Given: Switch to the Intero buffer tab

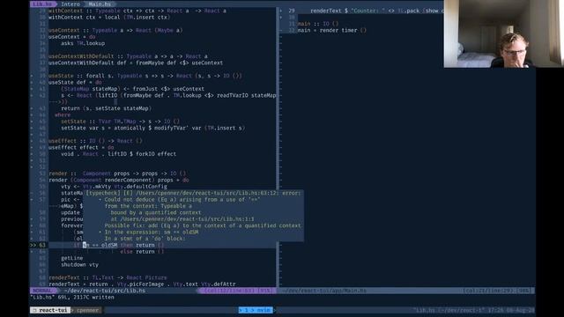Looking at the screenshot, I should pyautogui.click(x=70, y=4).
